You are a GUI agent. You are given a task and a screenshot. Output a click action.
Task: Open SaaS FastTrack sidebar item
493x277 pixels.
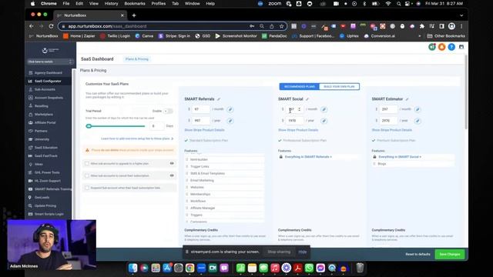click(x=46, y=155)
